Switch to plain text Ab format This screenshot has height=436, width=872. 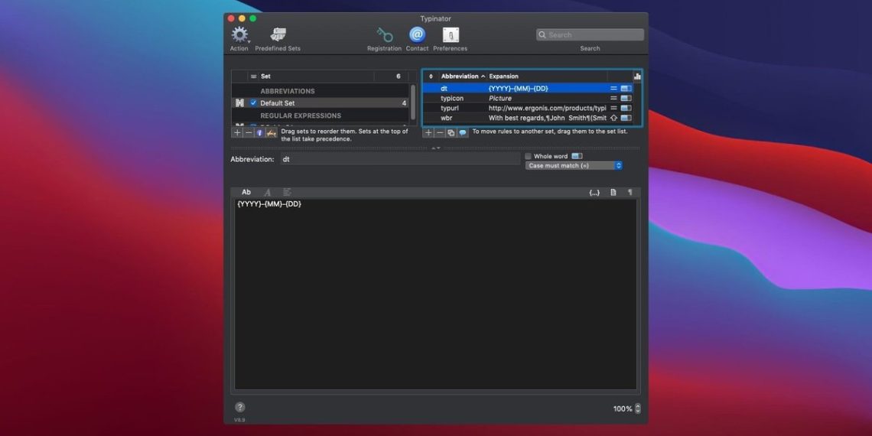coord(246,193)
